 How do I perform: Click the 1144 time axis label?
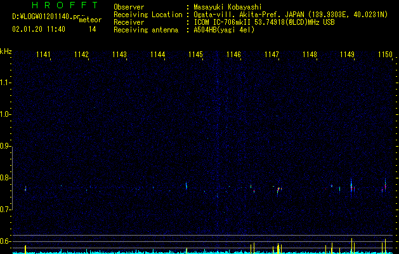[x=157, y=55]
